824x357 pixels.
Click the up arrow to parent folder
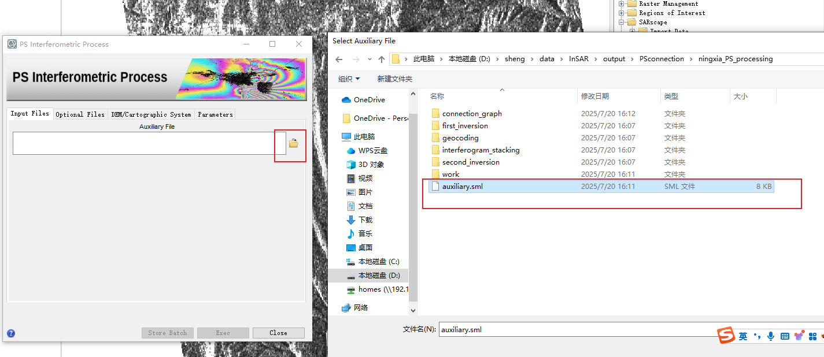(381, 58)
